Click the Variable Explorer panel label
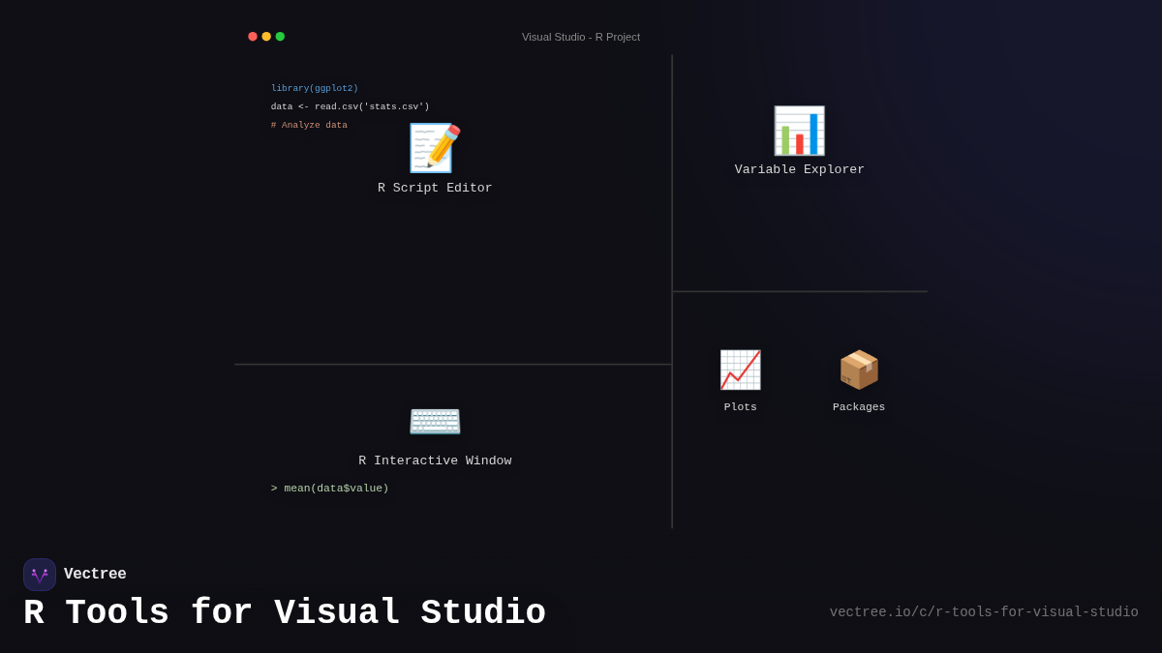This screenshot has width=1162, height=653. (799, 168)
